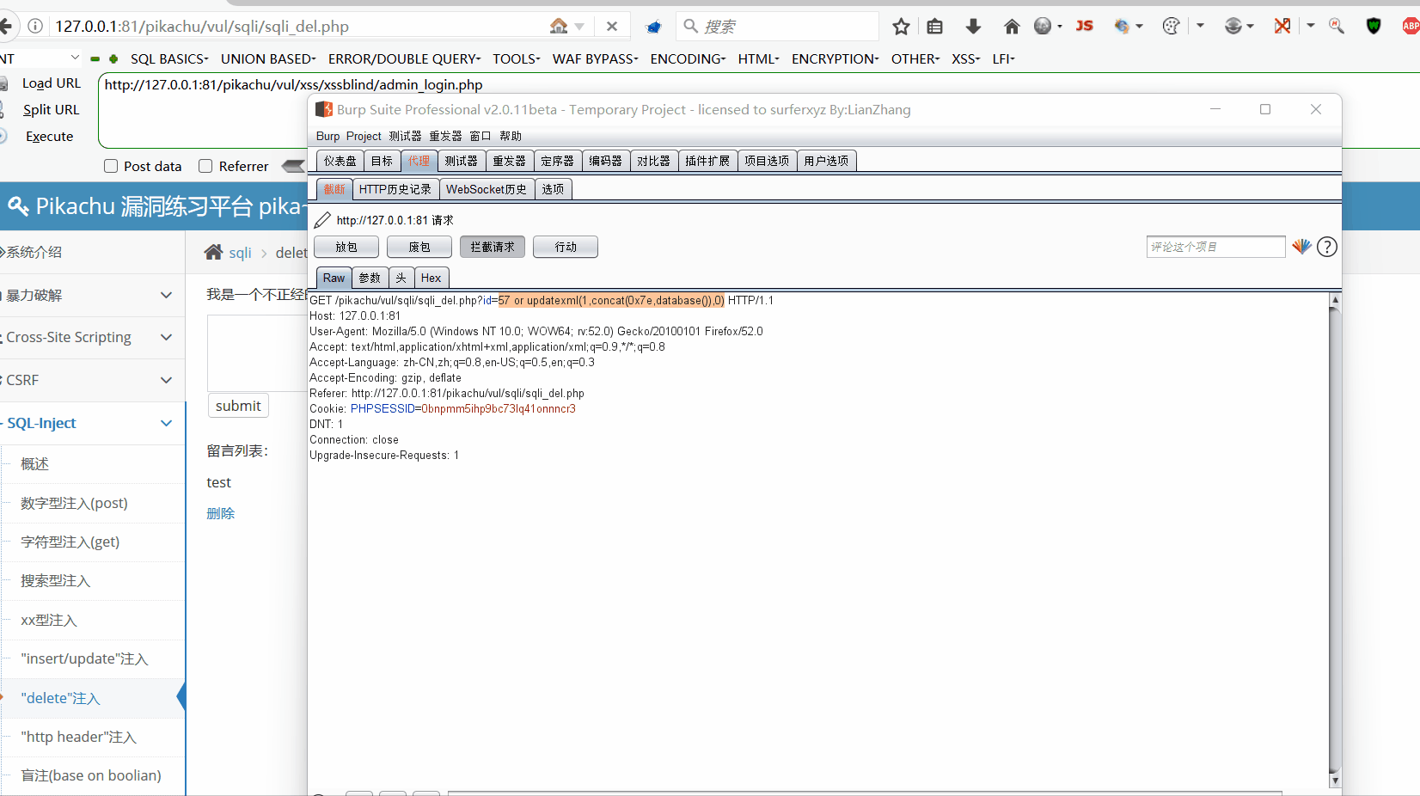Open the LFI dropdown in HackBar

[x=1003, y=58]
